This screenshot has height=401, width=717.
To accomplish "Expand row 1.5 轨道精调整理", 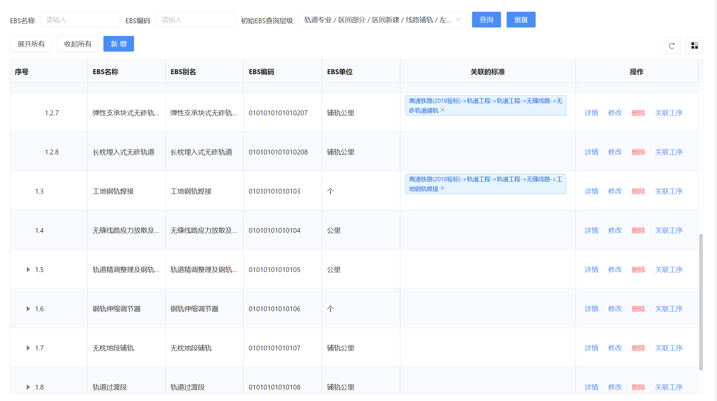I will [x=28, y=270].
